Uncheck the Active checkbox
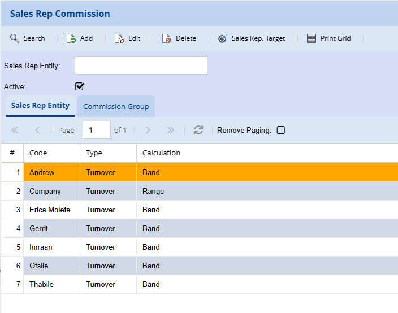The width and height of the screenshot is (398, 313). coord(80,86)
